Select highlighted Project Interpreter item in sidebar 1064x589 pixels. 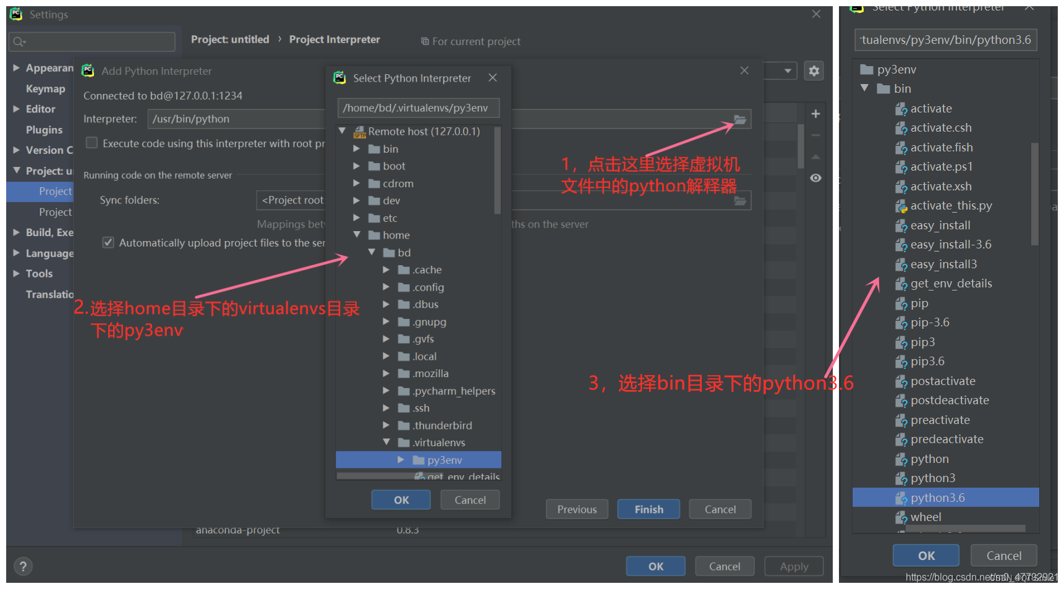pyautogui.click(x=40, y=192)
